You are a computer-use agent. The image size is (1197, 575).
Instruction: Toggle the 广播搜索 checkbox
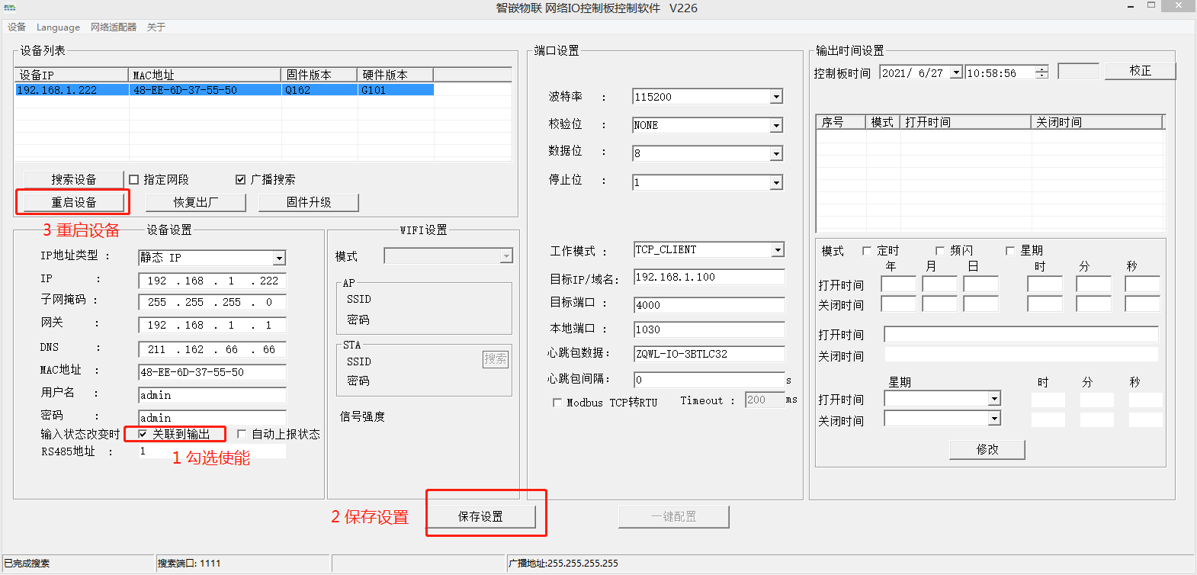click(x=241, y=180)
